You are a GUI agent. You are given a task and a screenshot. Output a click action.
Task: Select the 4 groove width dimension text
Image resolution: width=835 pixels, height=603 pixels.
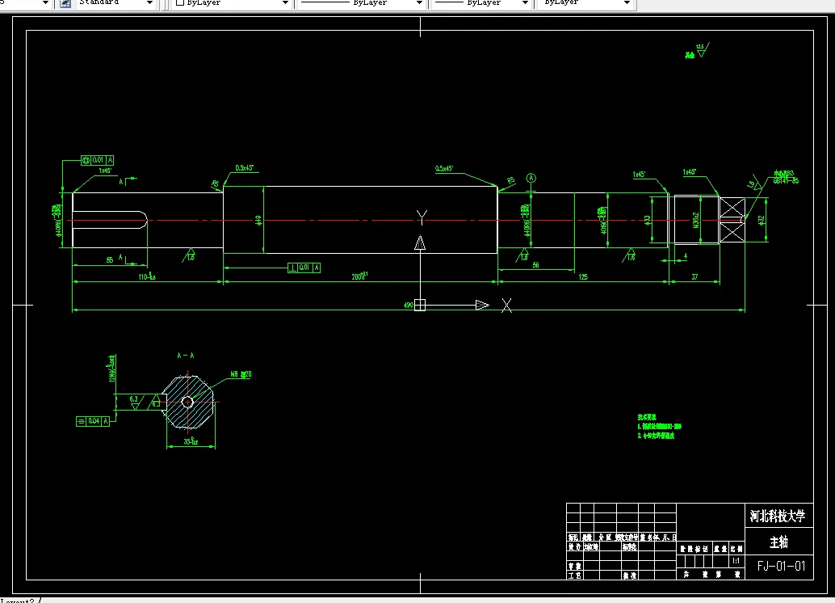pos(686,256)
